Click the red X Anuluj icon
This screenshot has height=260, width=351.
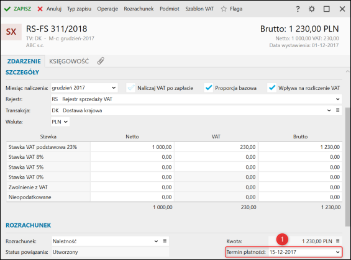click(40, 9)
